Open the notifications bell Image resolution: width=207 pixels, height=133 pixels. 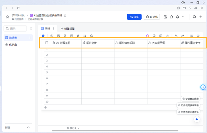click(178, 17)
